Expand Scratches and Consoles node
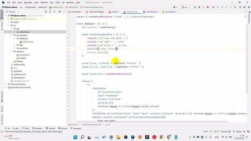 click(5, 87)
